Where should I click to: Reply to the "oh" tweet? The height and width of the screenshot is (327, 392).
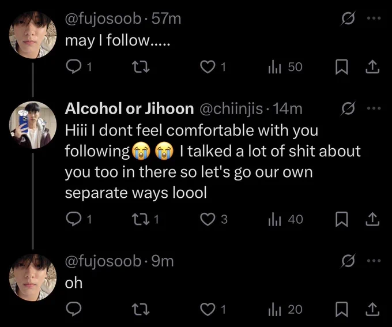(74, 309)
